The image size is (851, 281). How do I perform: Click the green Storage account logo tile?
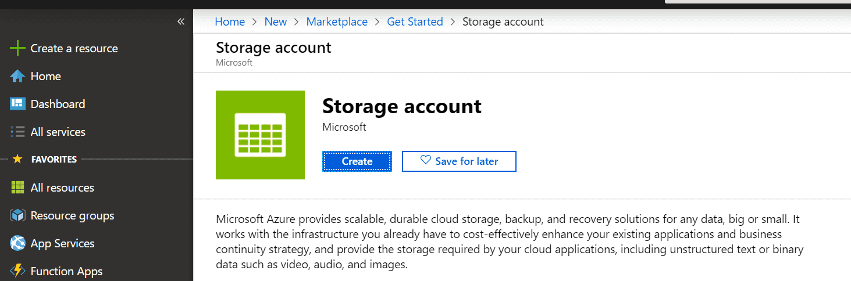260,135
